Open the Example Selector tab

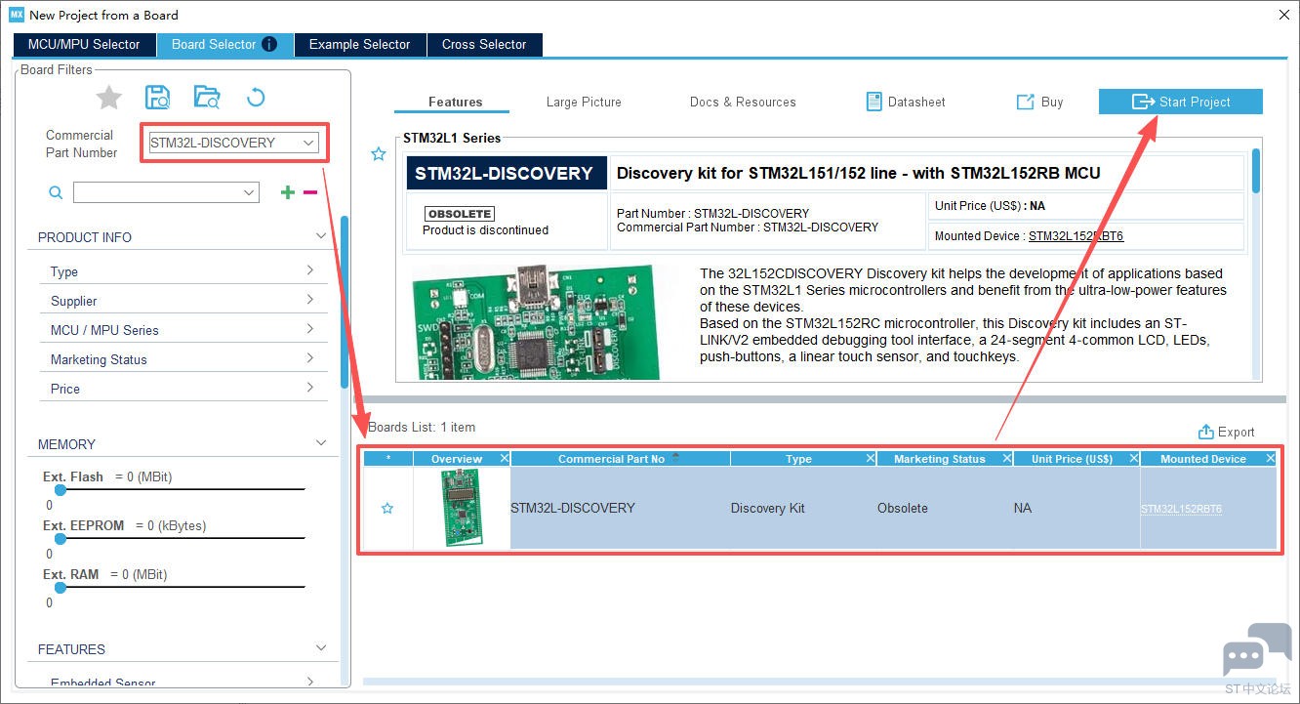click(x=360, y=44)
